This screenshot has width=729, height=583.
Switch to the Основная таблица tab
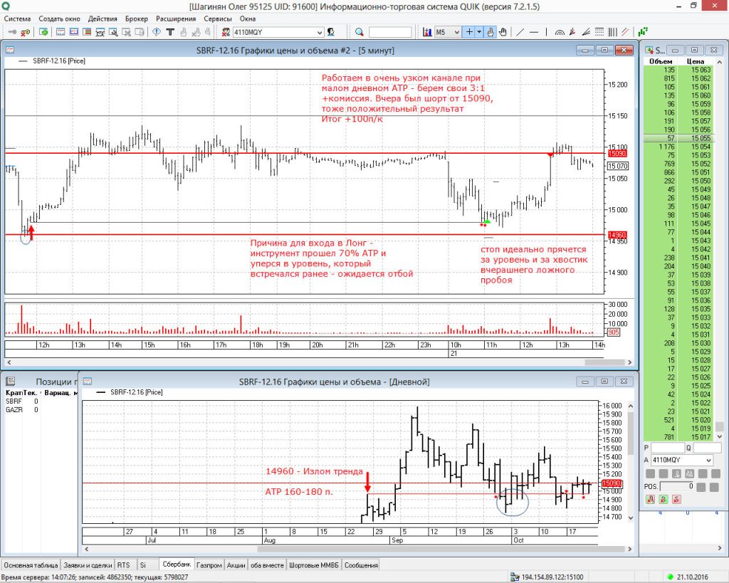pos(31,565)
